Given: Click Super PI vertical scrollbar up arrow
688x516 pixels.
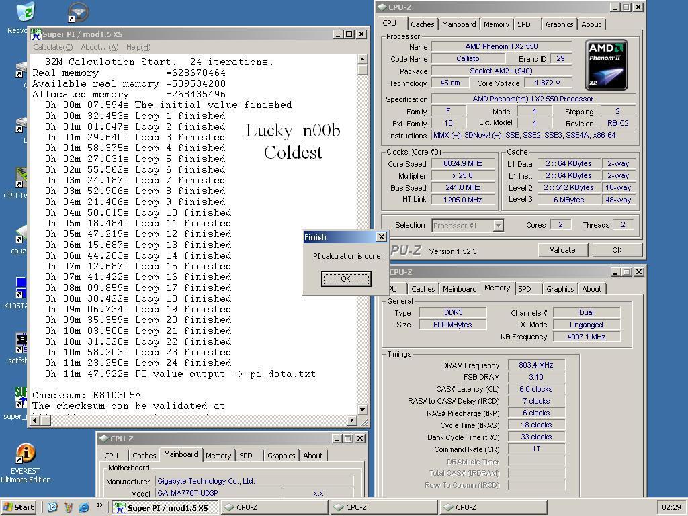Looking at the screenshot, I should coord(362,59).
